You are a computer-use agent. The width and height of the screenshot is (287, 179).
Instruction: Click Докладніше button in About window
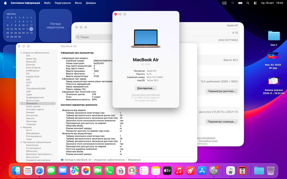pyautogui.click(x=146, y=88)
